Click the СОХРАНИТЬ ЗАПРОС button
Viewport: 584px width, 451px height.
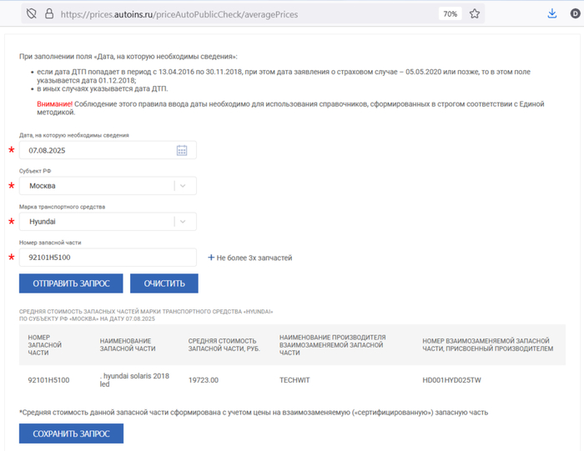pos(71,433)
